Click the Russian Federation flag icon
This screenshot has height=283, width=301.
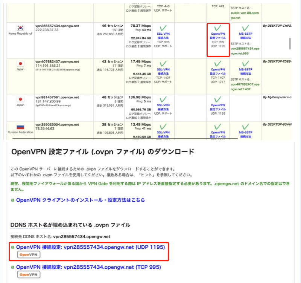[20, 127]
